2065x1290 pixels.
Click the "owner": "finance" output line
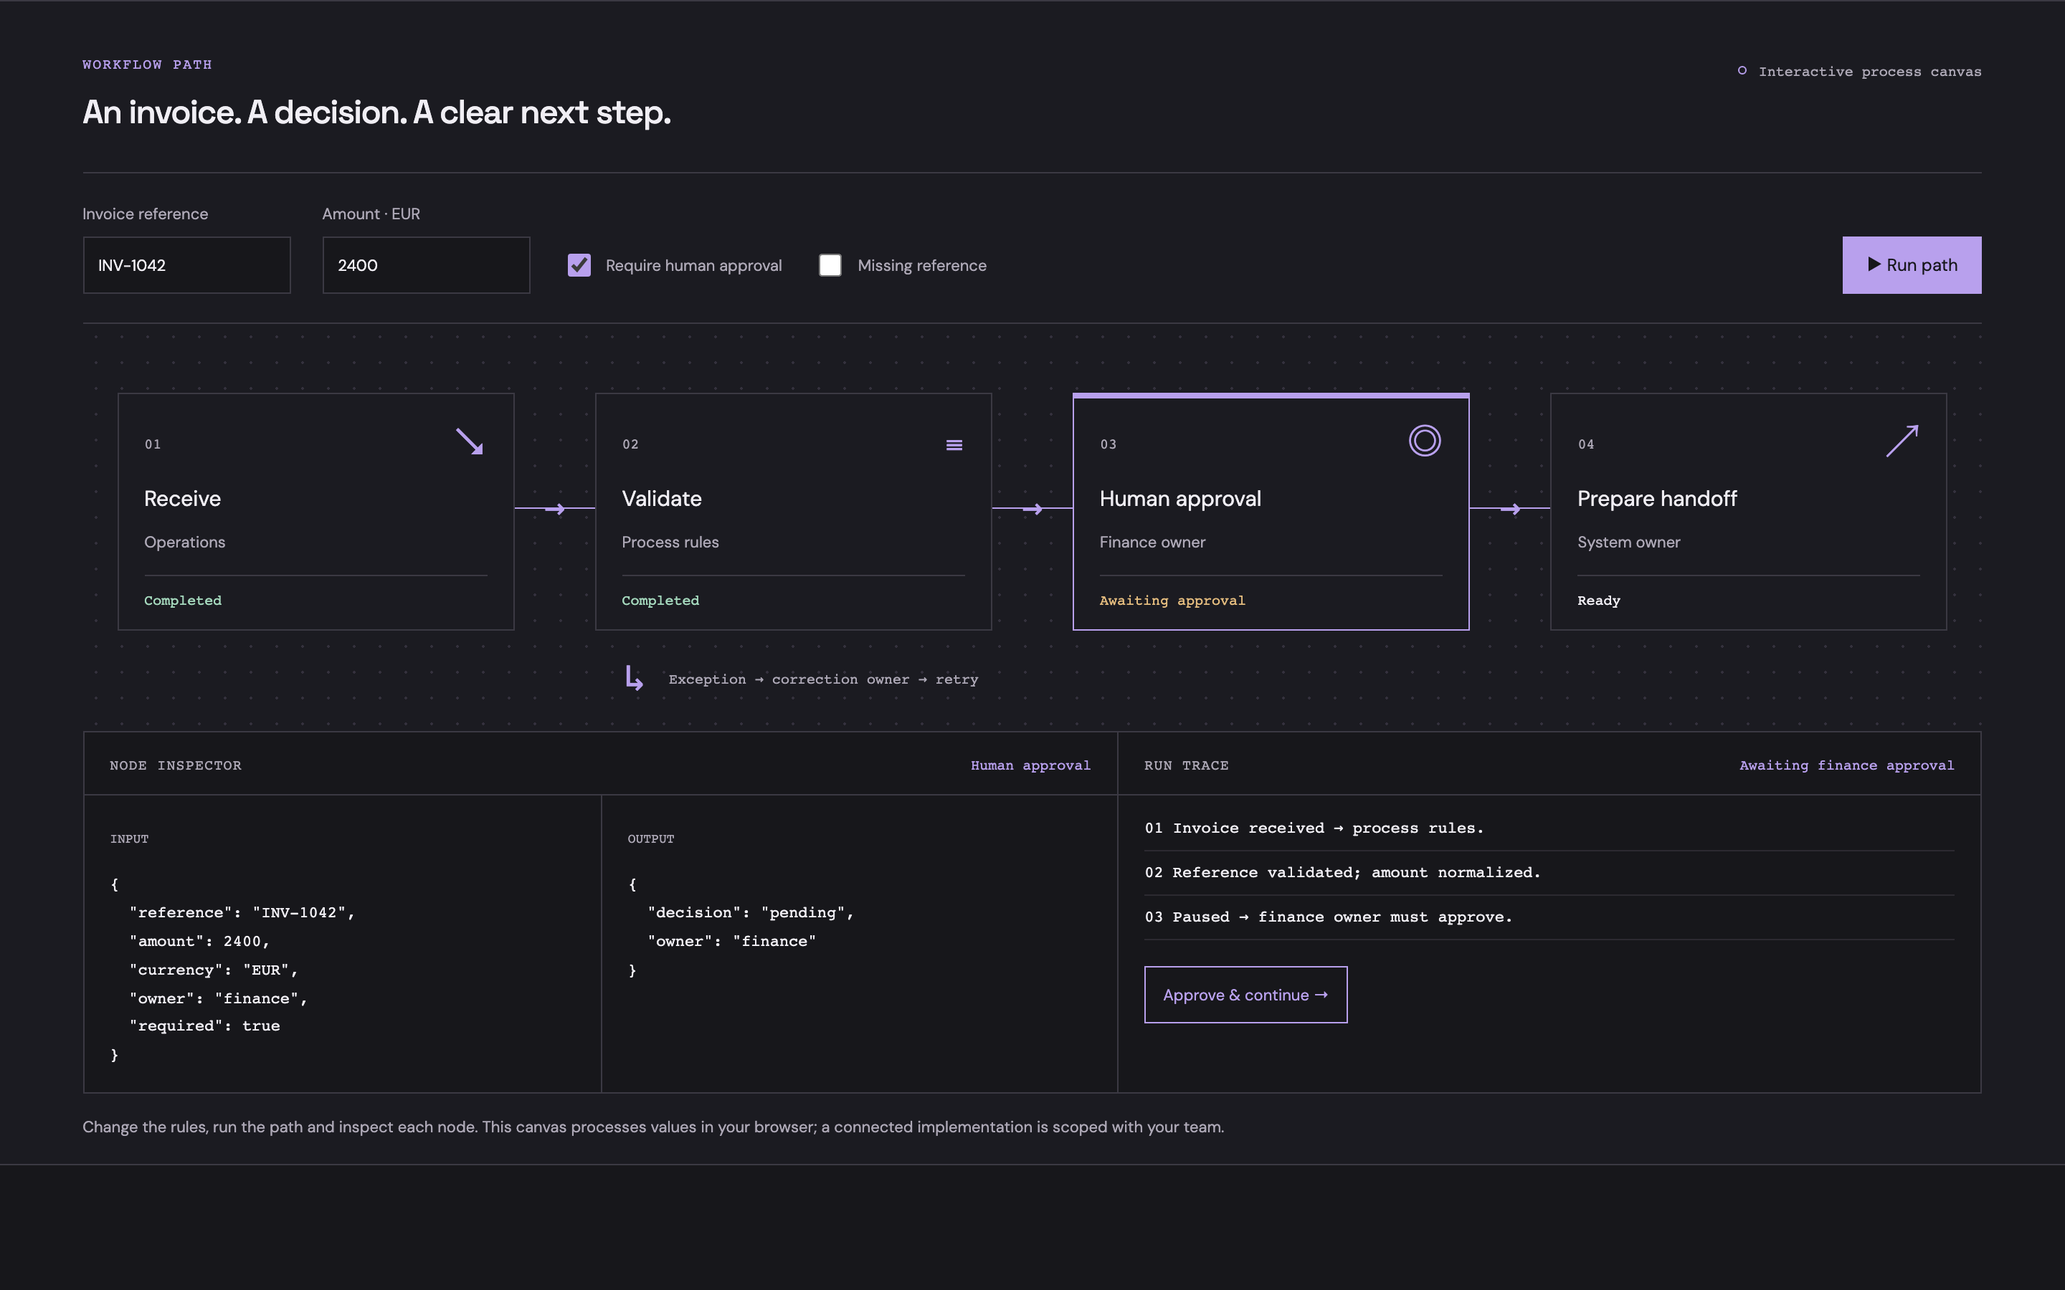[731, 941]
